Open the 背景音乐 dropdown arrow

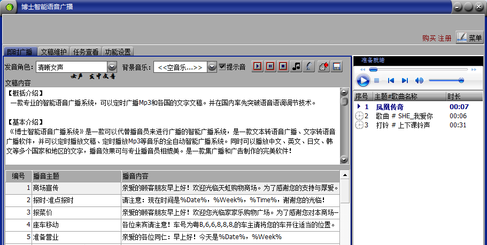click(212, 67)
